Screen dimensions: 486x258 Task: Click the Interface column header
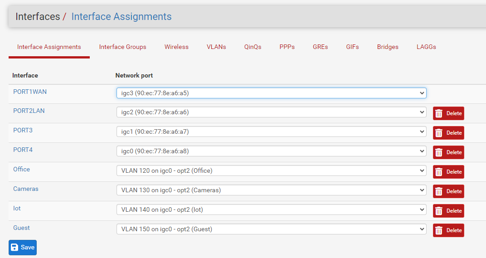(25, 75)
